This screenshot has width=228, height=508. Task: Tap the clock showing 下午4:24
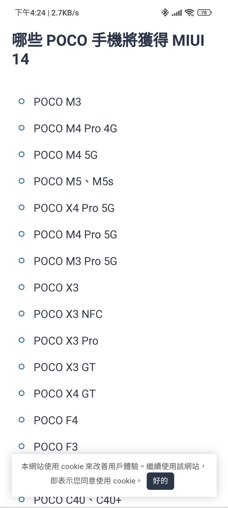(x=30, y=13)
